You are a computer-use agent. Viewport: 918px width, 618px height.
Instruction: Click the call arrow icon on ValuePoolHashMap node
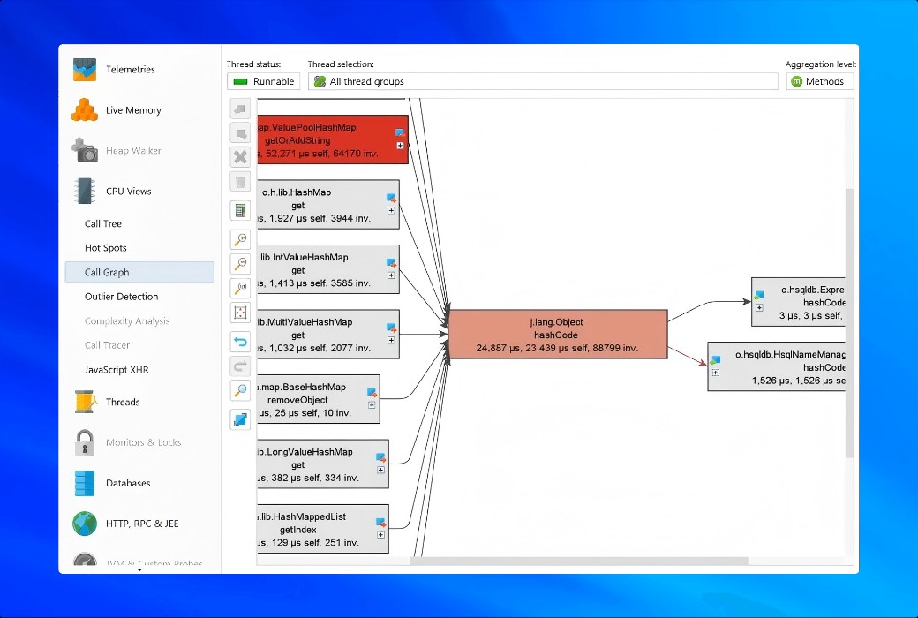pos(401,133)
